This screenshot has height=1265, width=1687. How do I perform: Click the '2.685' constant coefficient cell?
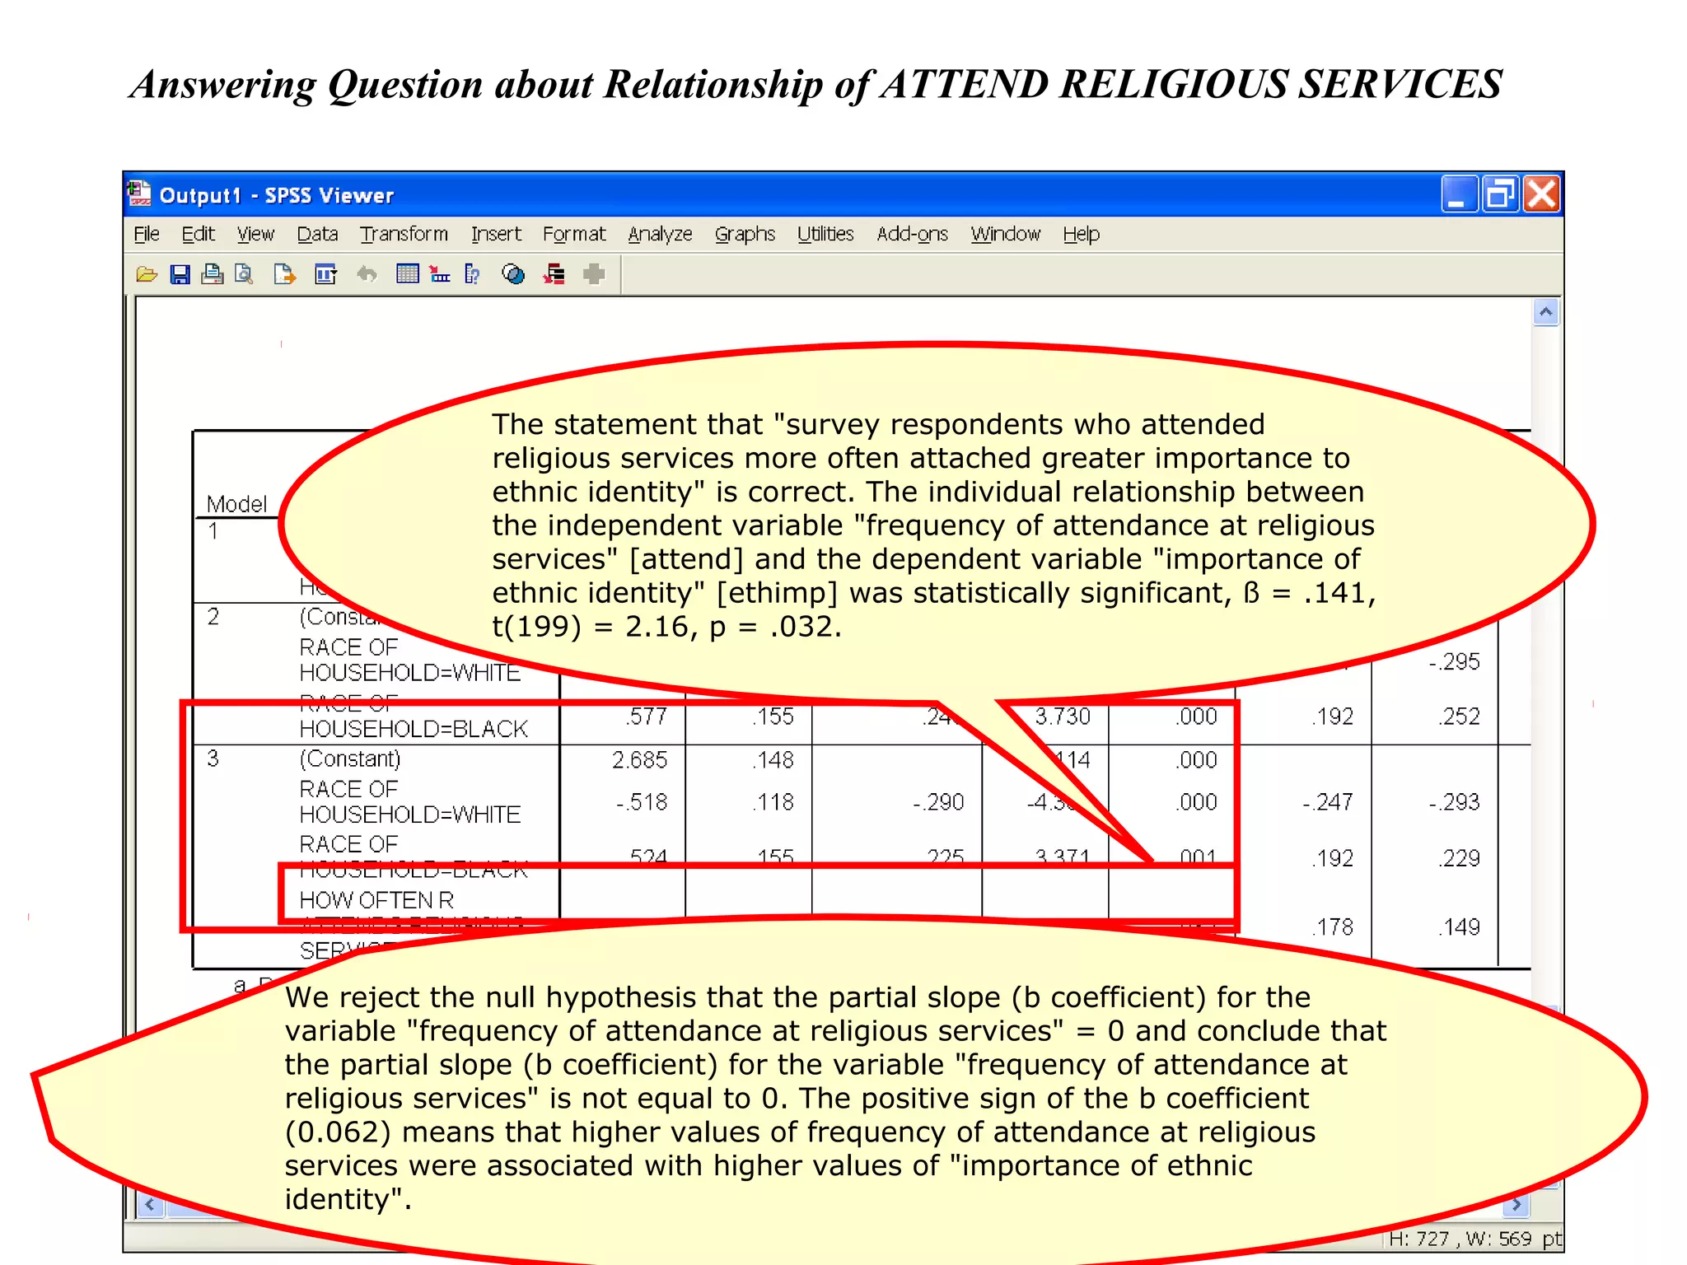pyautogui.click(x=639, y=759)
